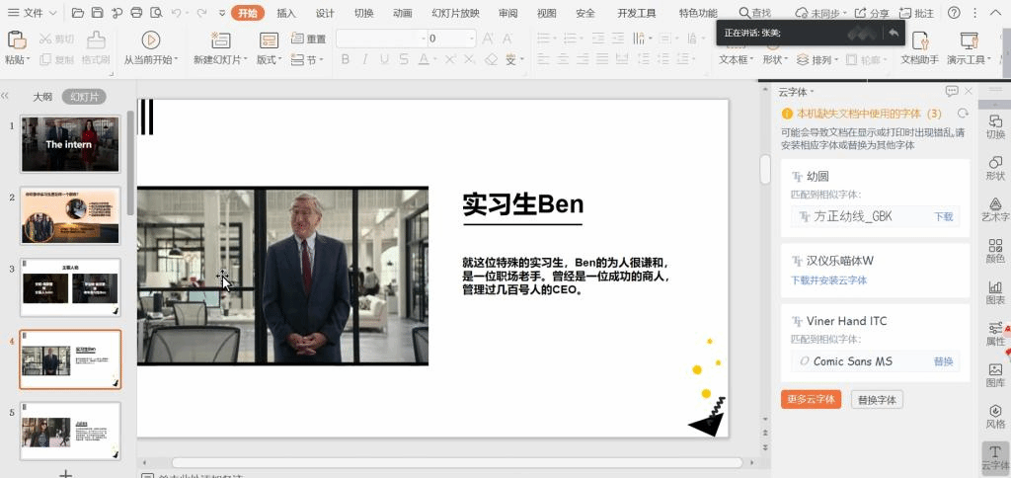The height and width of the screenshot is (478, 1011).
Task: Open the 开发工具 tab
Action: click(x=637, y=13)
